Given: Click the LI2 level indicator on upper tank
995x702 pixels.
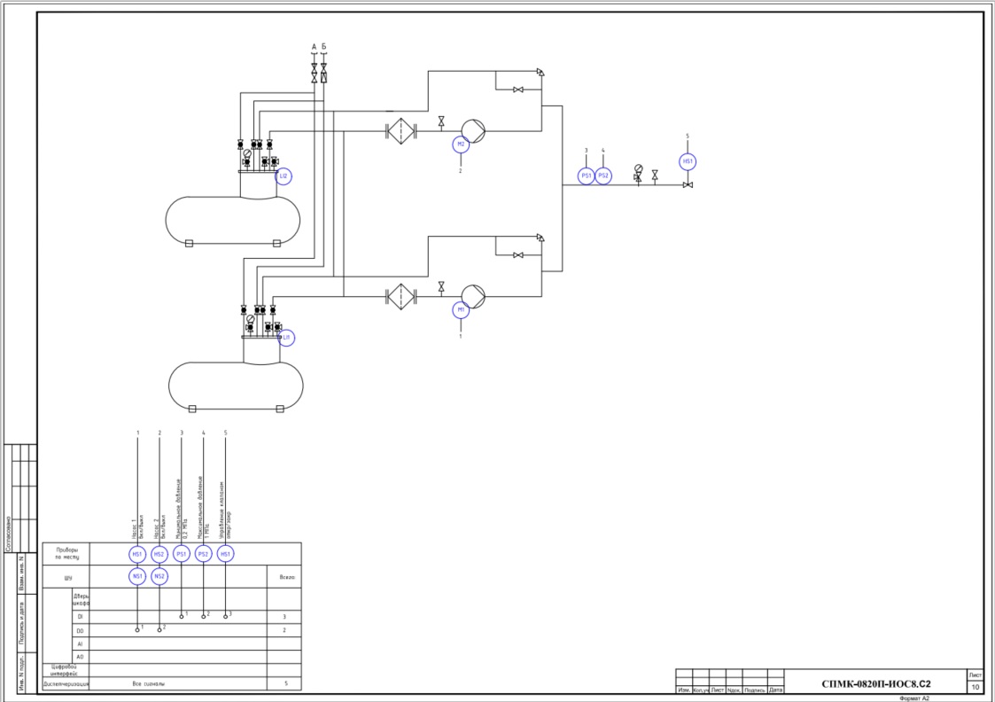Looking at the screenshot, I should click(x=283, y=175).
